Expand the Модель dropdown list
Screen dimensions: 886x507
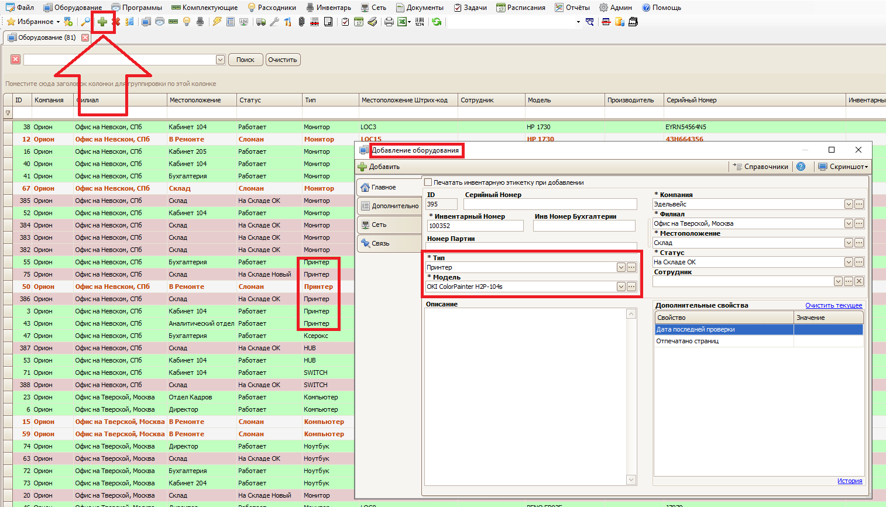point(621,287)
